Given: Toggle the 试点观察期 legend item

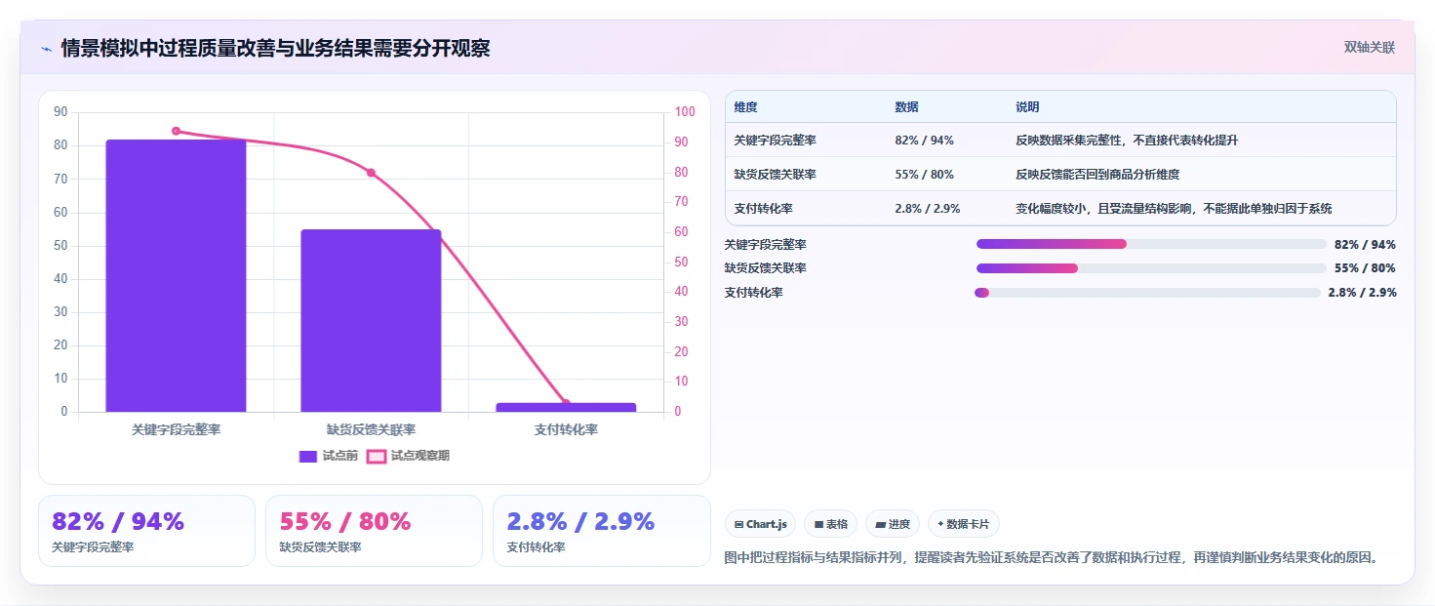Looking at the screenshot, I should [408, 456].
